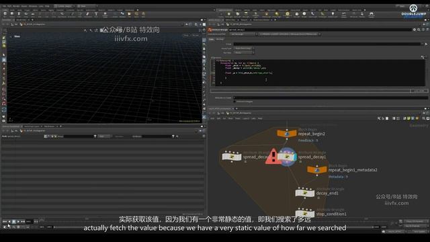Switch to the Bindings tab
This screenshot has width=430, height=242.
click(220, 39)
